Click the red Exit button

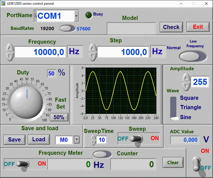(x=198, y=27)
